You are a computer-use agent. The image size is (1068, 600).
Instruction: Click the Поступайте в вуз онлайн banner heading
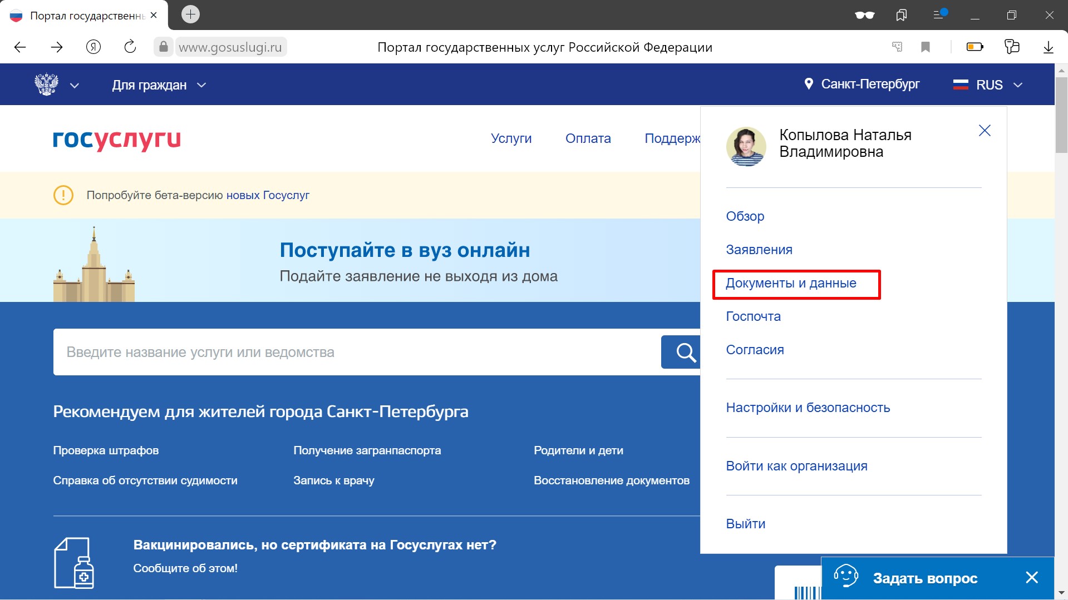pyautogui.click(x=405, y=250)
